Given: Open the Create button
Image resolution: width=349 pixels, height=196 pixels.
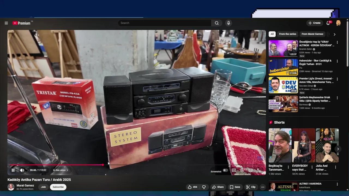Looking at the screenshot, I should [314, 23].
